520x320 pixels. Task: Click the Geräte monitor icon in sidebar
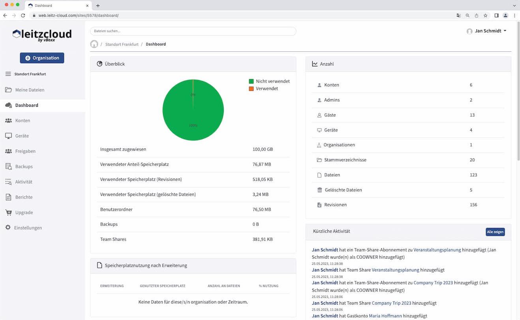pyautogui.click(x=8, y=136)
